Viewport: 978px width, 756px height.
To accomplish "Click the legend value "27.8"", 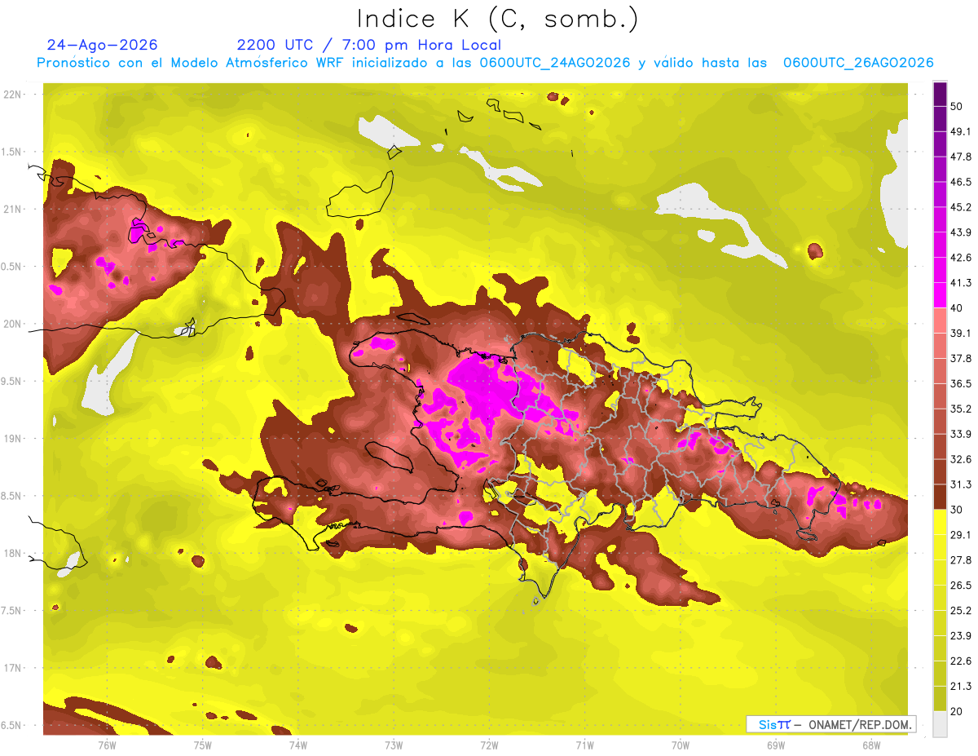I will click(962, 560).
